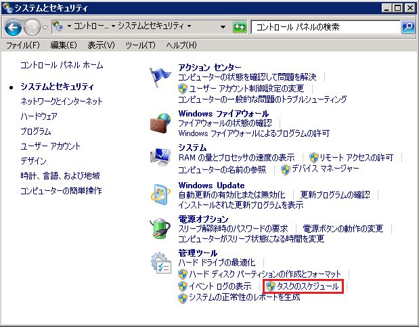Click the Administrative Tools gear icon

[x=161, y=263]
